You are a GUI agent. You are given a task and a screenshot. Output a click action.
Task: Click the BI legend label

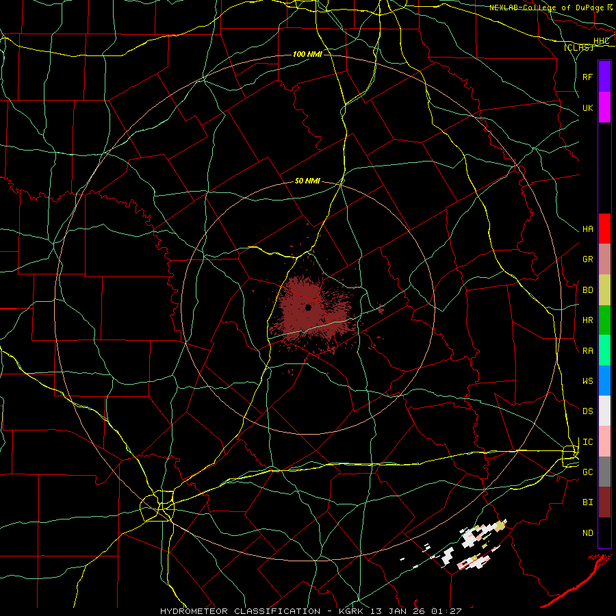coord(587,502)
